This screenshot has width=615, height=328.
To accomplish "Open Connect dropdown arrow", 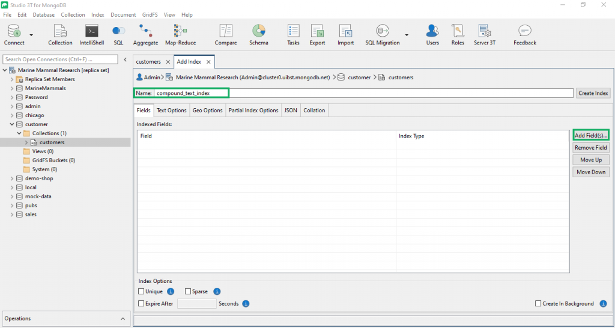I will (x=31, y=35).
